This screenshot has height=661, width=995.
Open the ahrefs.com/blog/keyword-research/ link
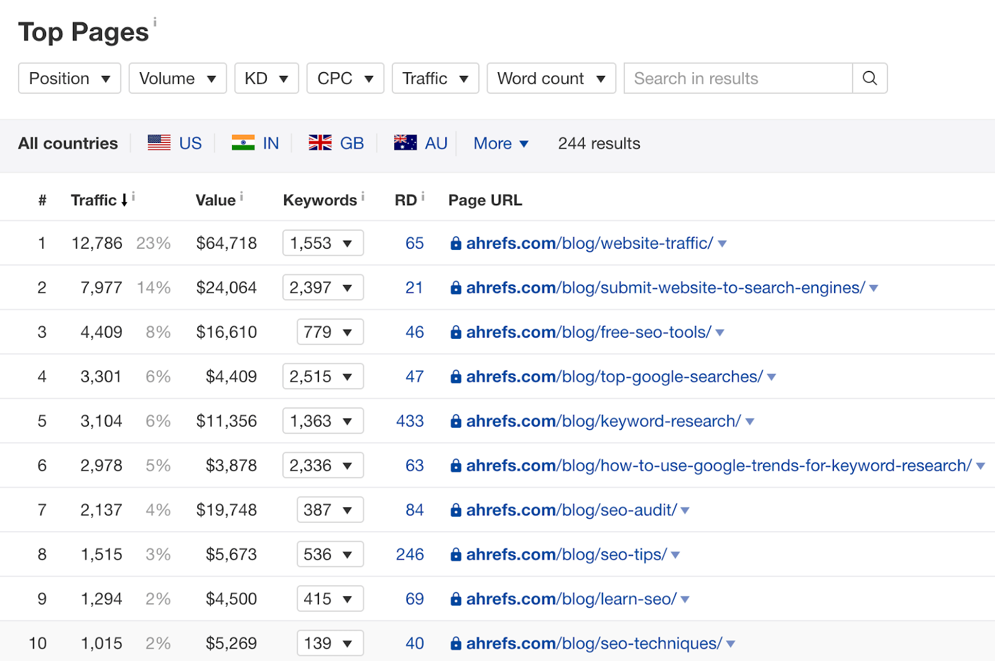(x=603, y=421)
